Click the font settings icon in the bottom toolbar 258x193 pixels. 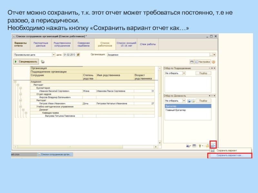click(188, 146)
